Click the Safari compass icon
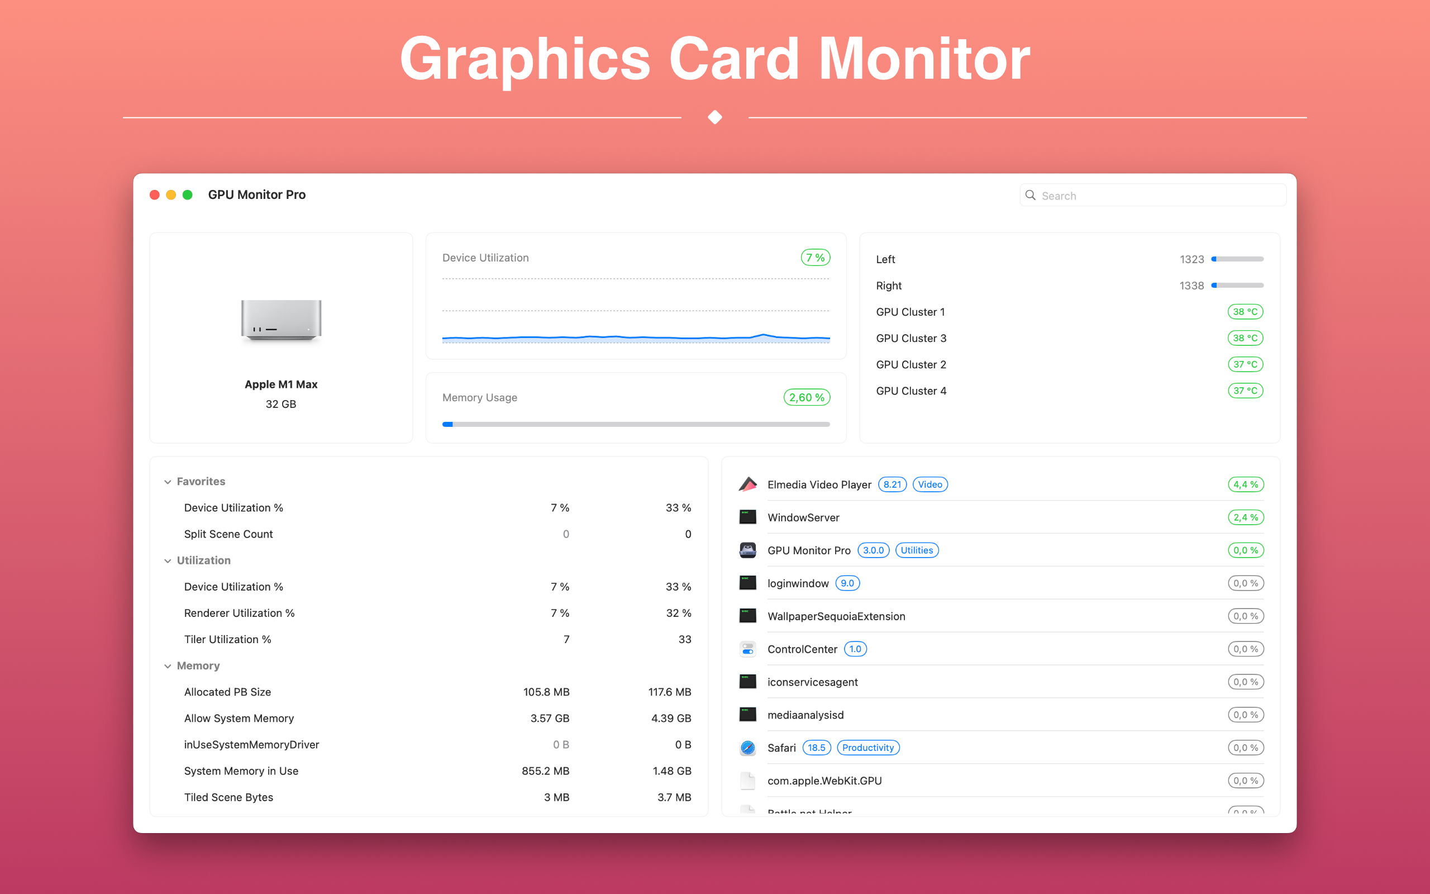This screenshot has height=894, width=1430. tap(747, 748)
